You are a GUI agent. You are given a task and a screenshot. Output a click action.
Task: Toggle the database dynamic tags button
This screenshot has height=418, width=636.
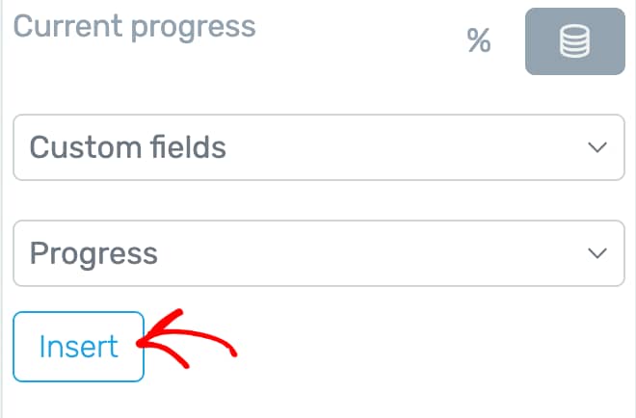pos(574,41)
